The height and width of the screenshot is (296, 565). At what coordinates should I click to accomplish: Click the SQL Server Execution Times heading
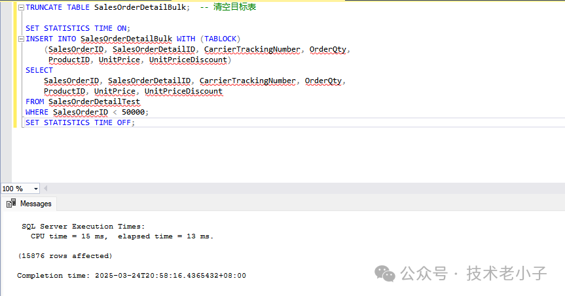pyautogui.click(x=83, y=227)
